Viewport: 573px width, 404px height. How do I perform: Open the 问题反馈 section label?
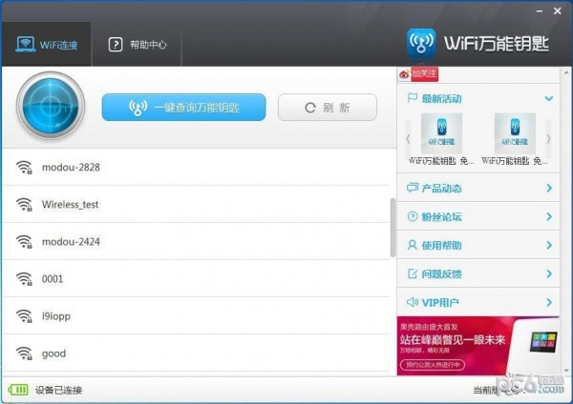pos(441,273)
